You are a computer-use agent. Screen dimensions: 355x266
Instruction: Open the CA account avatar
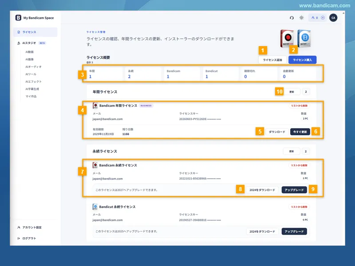tap(333, 18)
